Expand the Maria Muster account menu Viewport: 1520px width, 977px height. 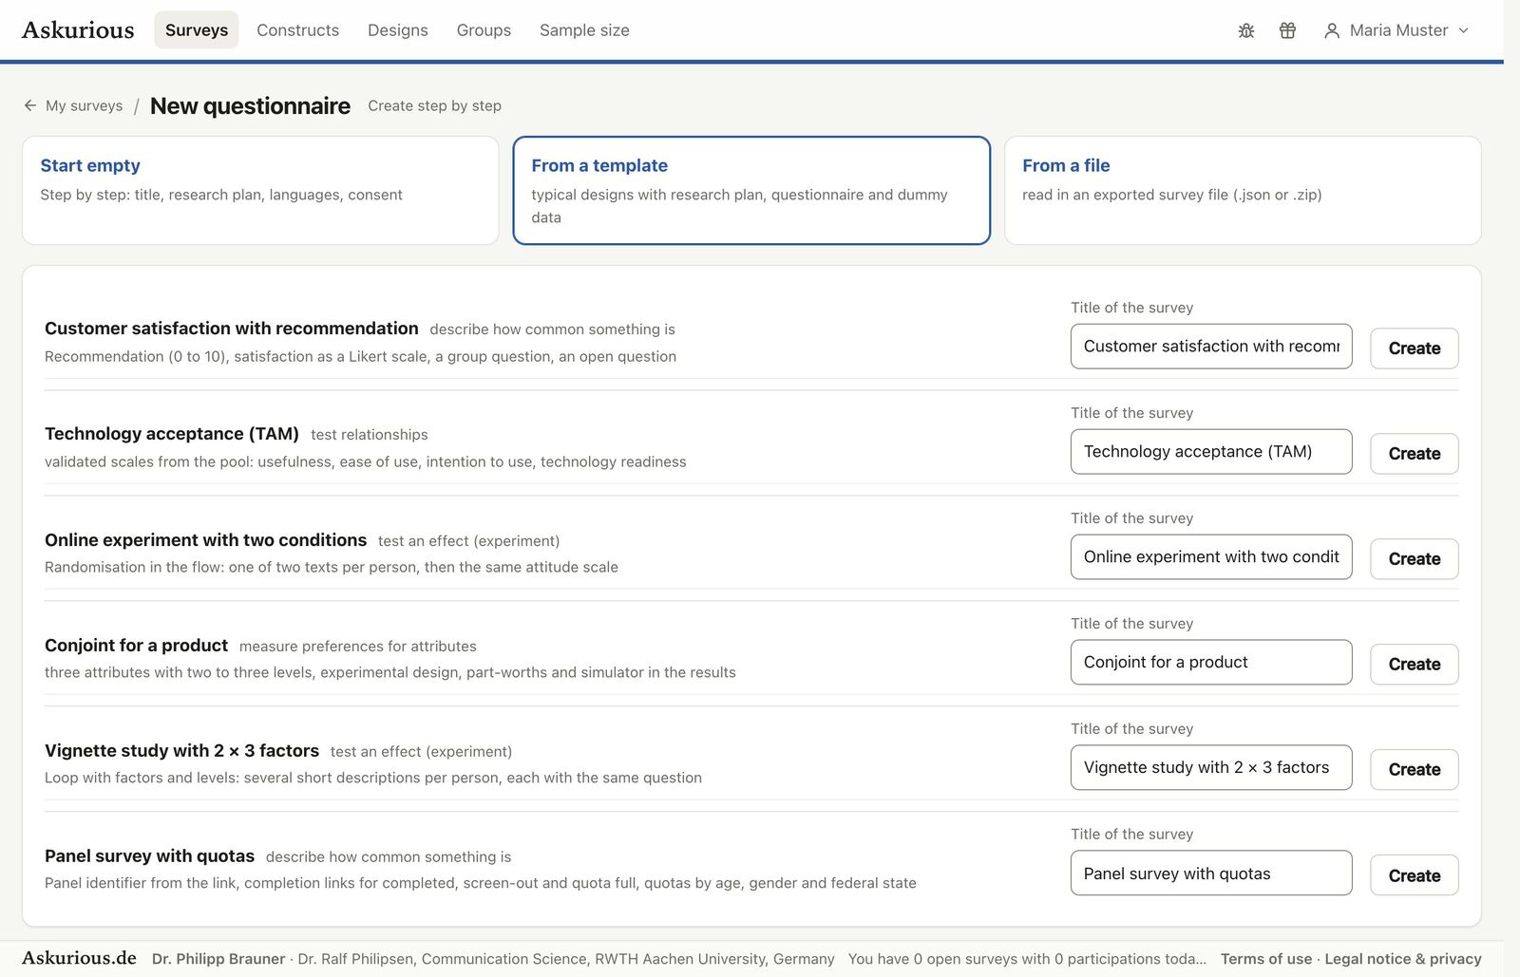(1396, 30)
